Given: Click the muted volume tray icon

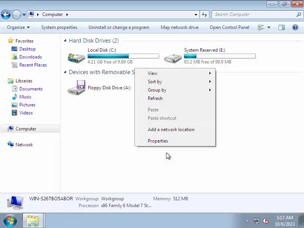Looking at the screenshot, I should coord(265,221).
